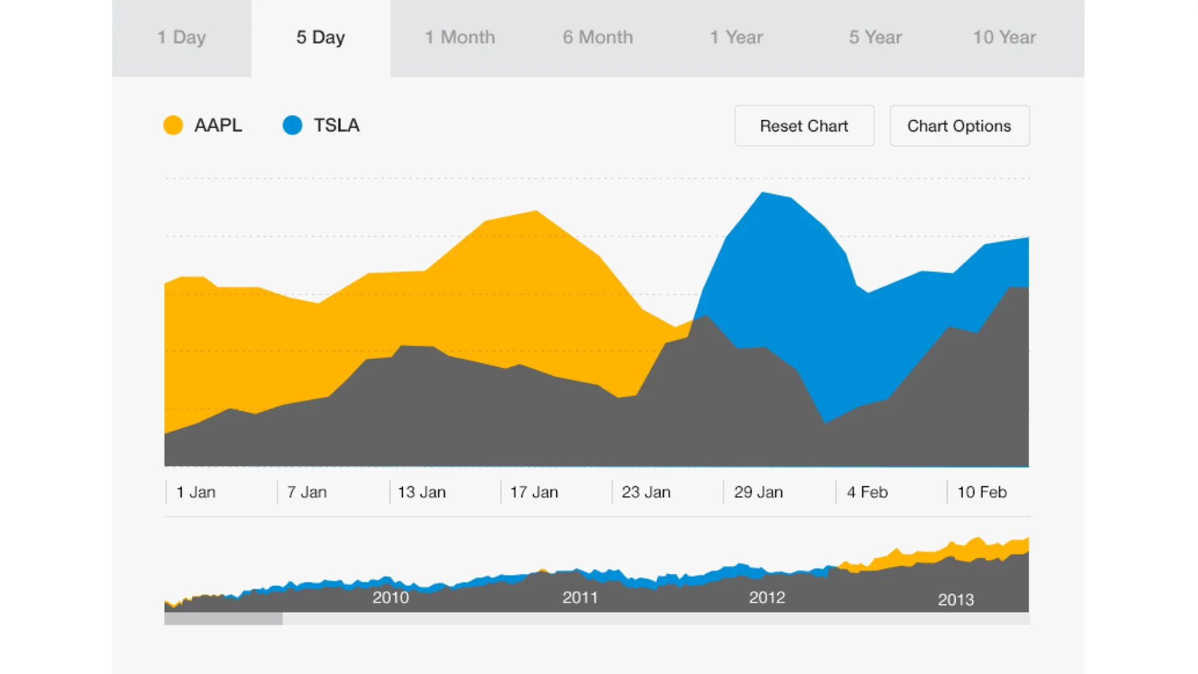Select the 5 Day tab
Image resolution: width=1198 pixels, height=674 pixels.
click(x=321, y=37)
